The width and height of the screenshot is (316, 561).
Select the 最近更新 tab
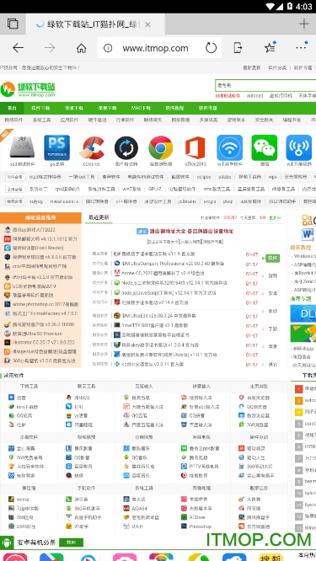pos(99,217)
